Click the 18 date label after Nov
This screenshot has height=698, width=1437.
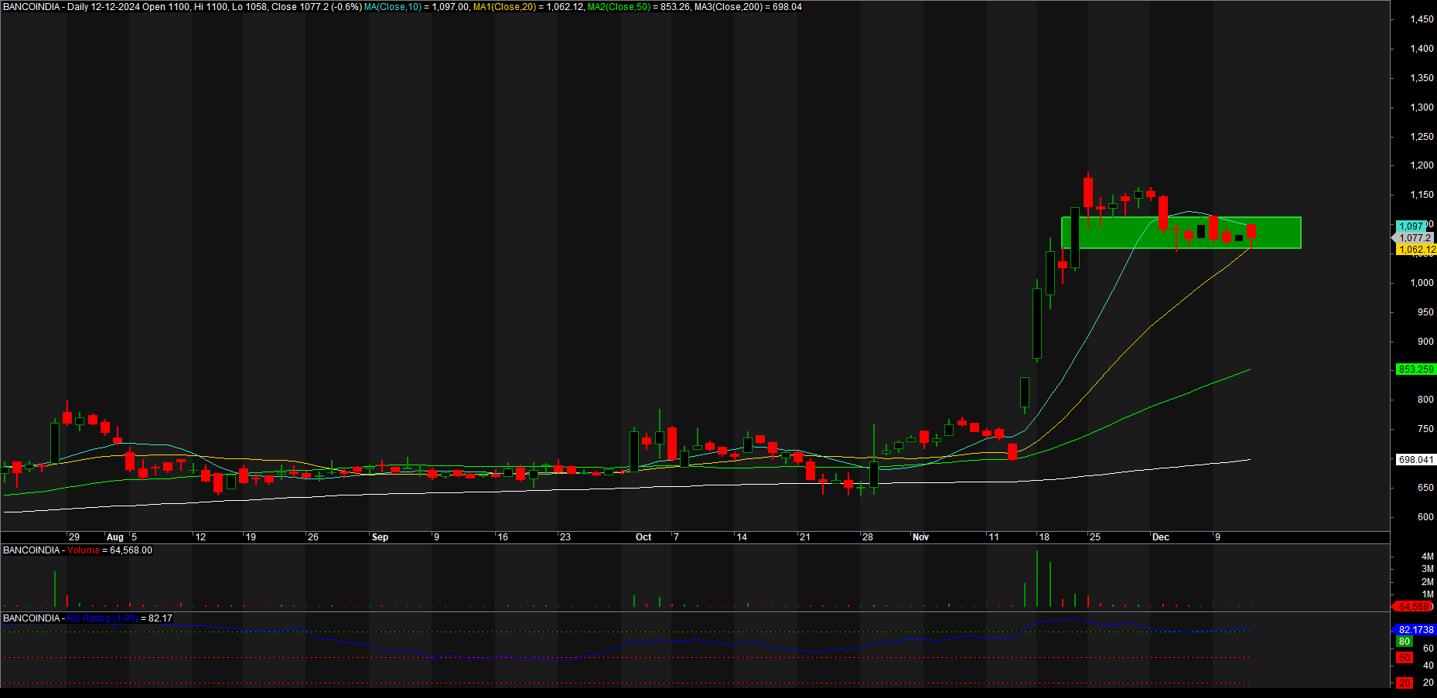click(x=1044, y=537)
